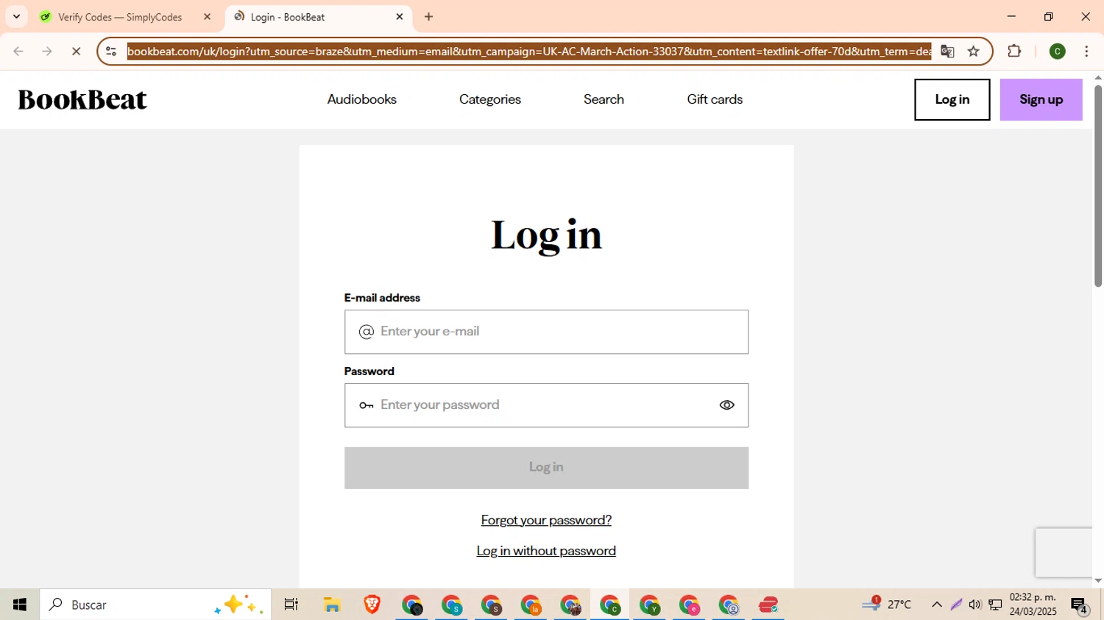Bookmark this page with star
This screenshot has width=1104, height=620.
tap(974, 51)
